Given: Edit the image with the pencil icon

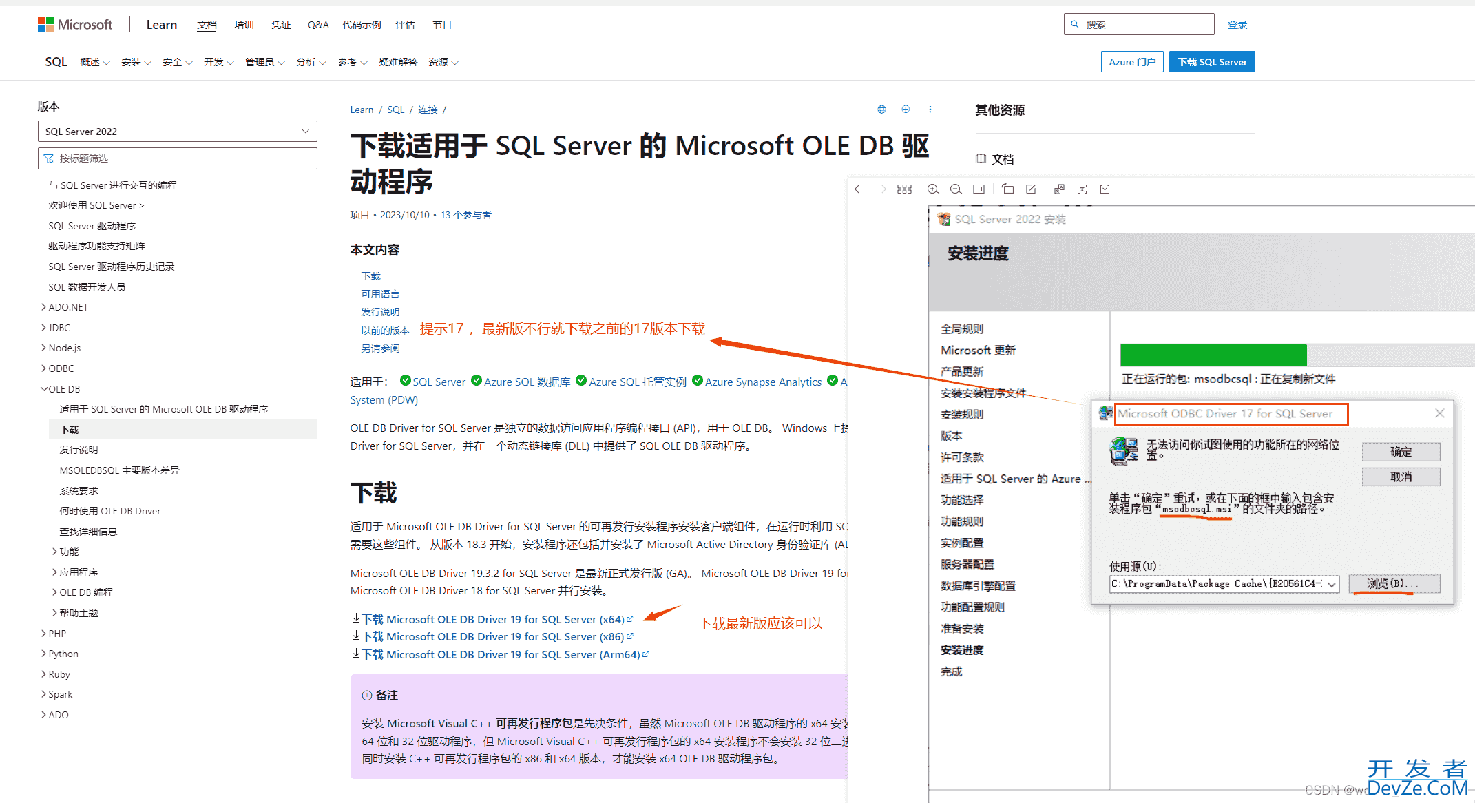Looking at the screenshot, I should click(x=1031, y=189).
